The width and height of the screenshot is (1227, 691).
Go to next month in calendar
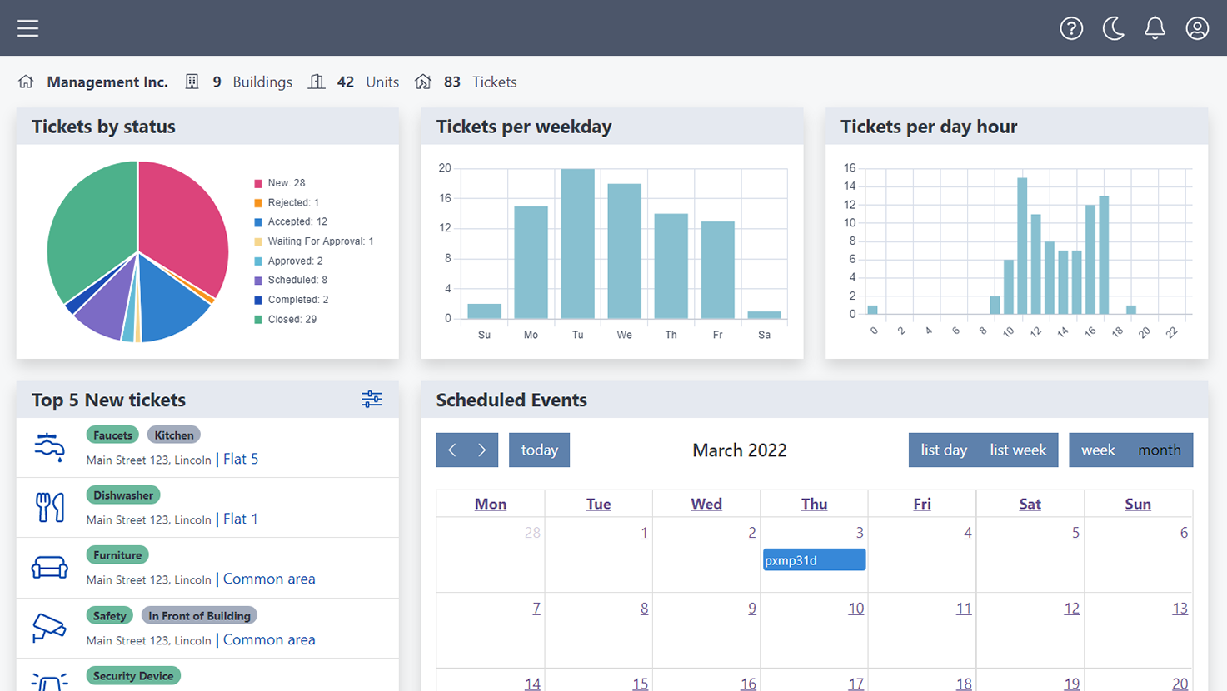click(482, 450)
